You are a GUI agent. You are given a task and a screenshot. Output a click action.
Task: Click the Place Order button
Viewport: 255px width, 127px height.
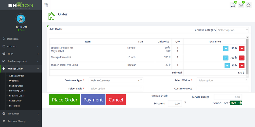(65, 100)
